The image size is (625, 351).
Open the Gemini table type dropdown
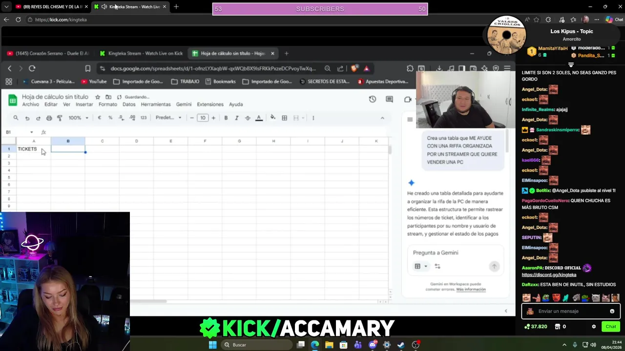[x=421, y=266]
